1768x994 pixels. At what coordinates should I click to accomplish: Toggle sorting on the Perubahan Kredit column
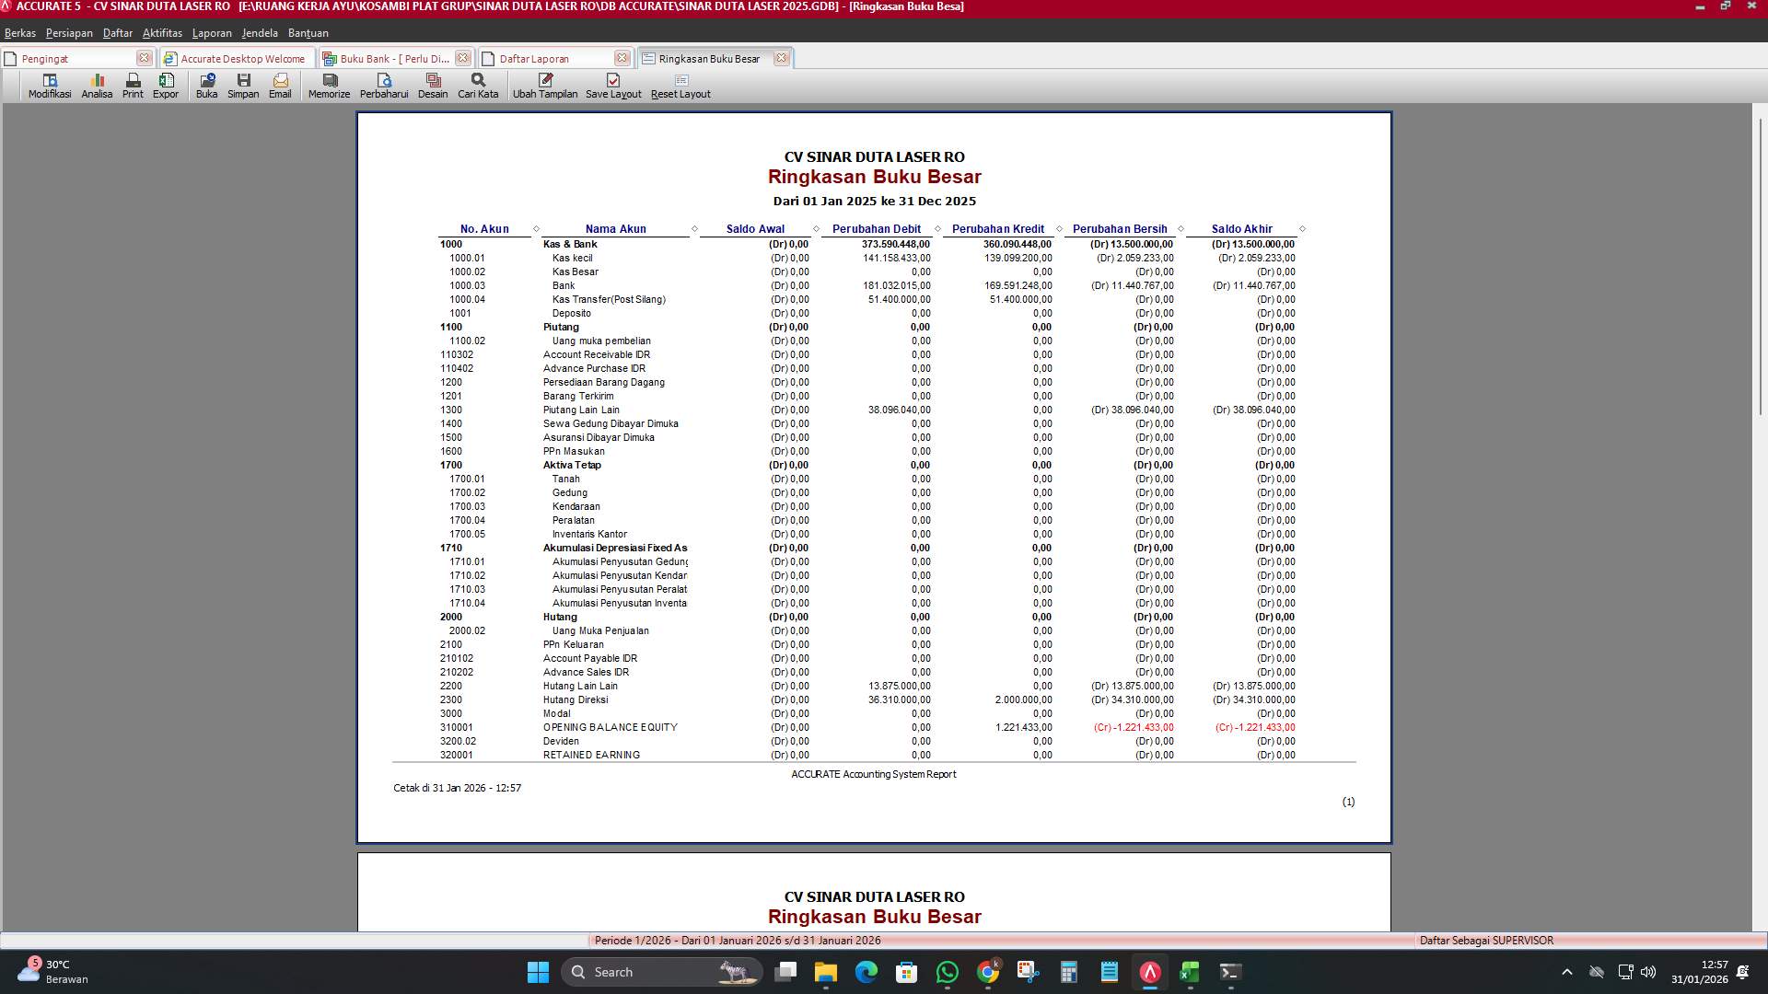click(1056, 229)
